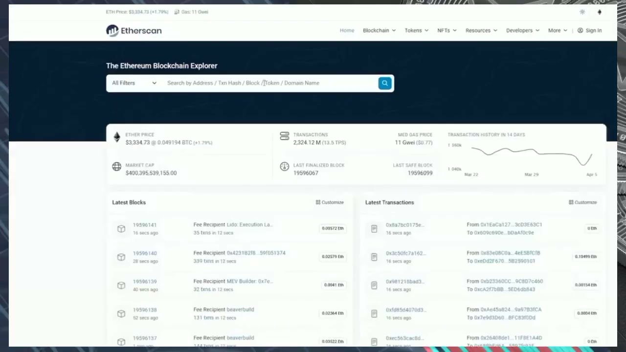The height and width of the screenshot is (352, 626).
Task: Click the 0.10499 Eth amount badge
Action: [586, 257]
